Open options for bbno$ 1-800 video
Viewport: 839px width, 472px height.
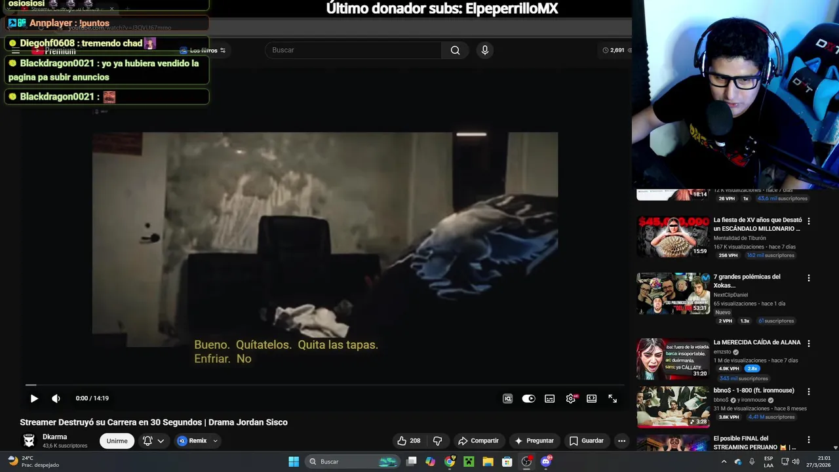[808, 391]
